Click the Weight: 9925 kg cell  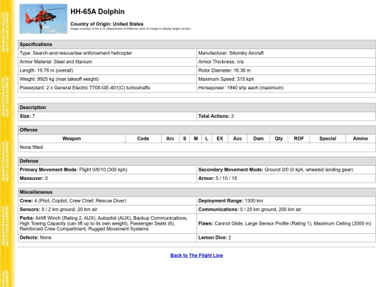pyautogui.click(x=107, y=79)
